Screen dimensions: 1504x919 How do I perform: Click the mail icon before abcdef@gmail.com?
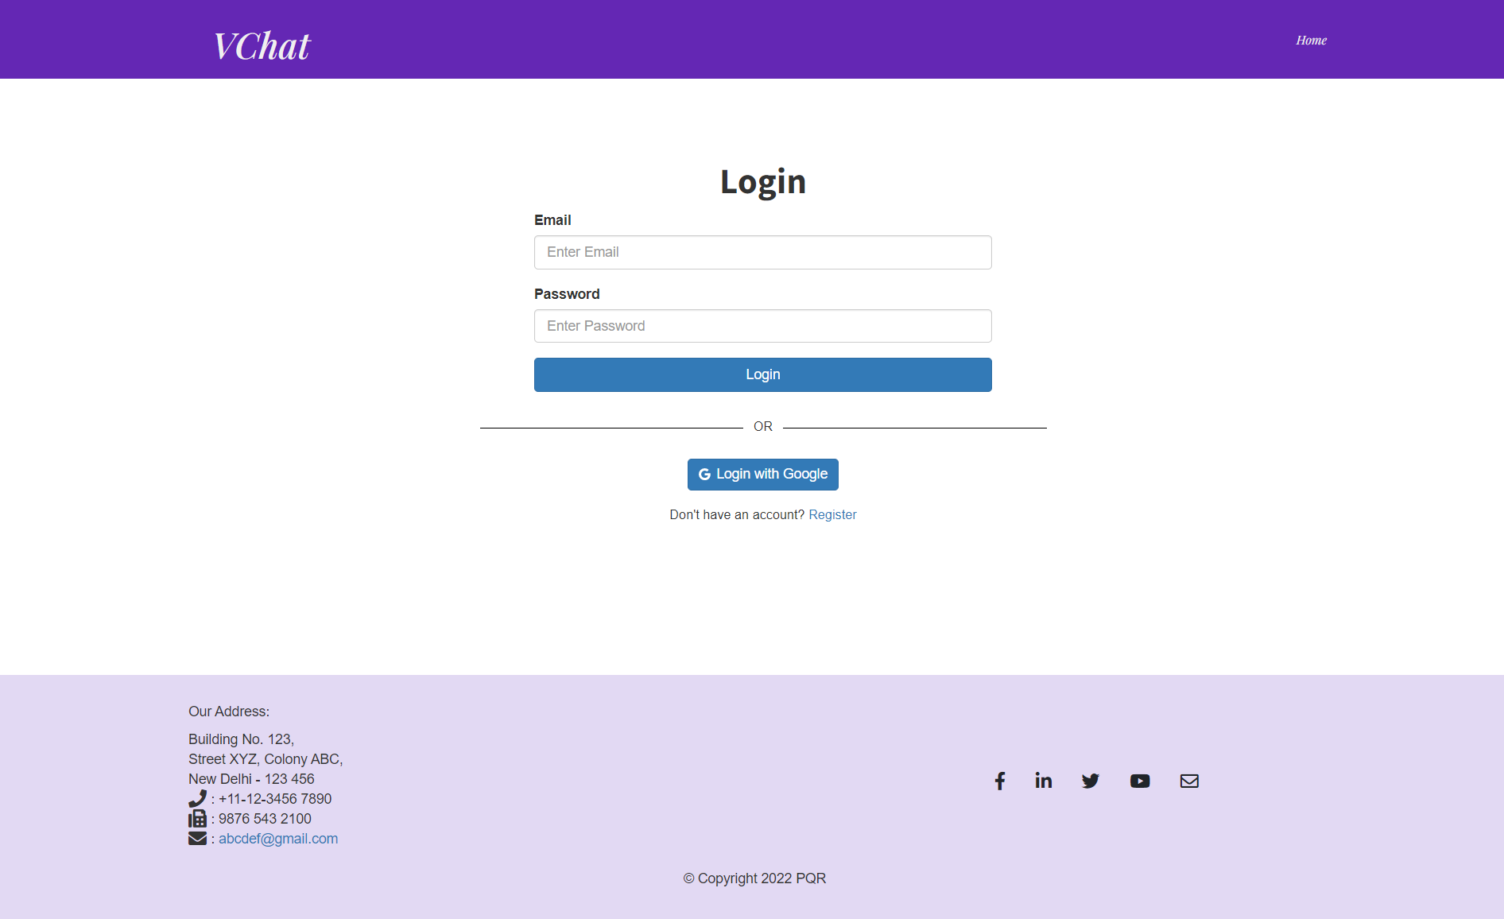click(x=197, y=838)
